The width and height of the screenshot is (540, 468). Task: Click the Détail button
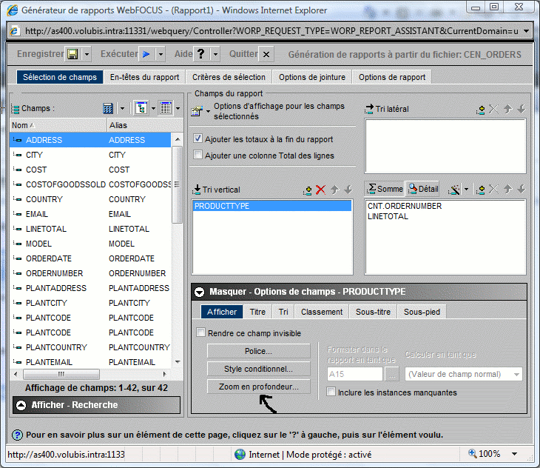422,189
